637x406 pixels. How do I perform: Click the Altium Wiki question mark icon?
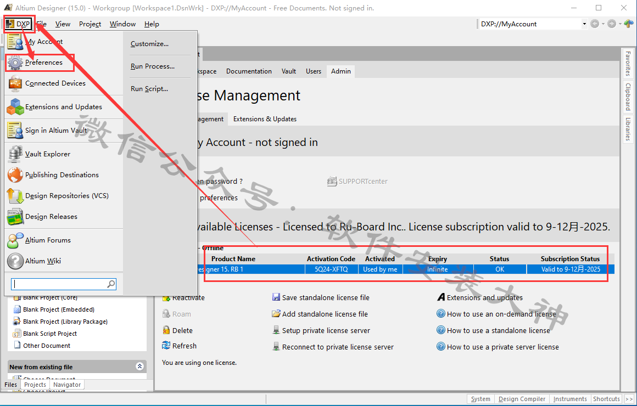[x=15, y=261]
